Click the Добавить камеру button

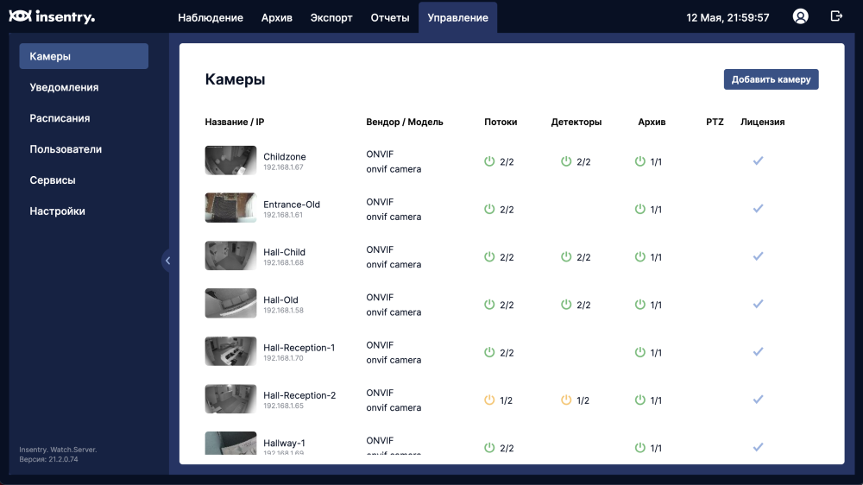(771, 79)
